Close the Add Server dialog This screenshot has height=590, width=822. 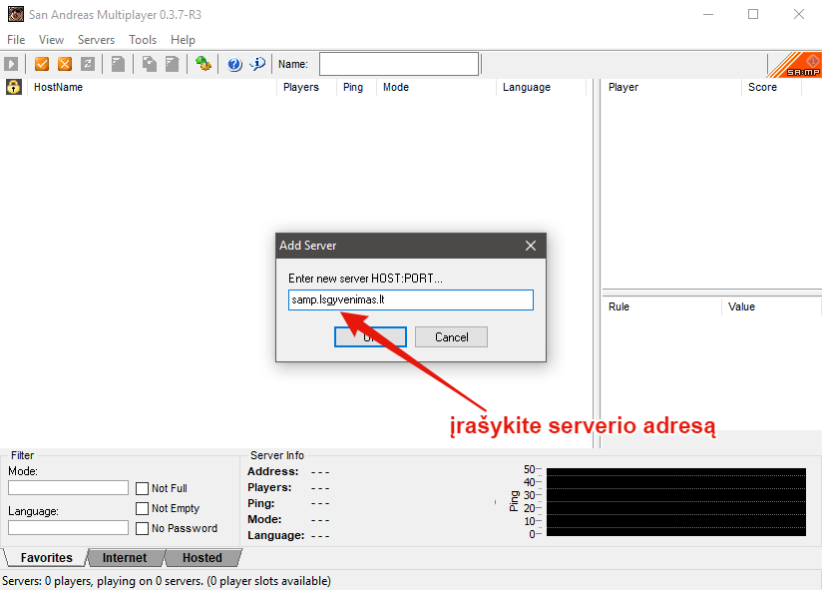pos(531,246)
